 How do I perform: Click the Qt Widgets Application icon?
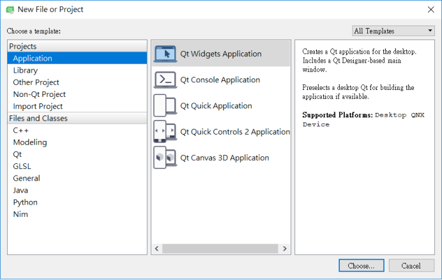point(165,54)
